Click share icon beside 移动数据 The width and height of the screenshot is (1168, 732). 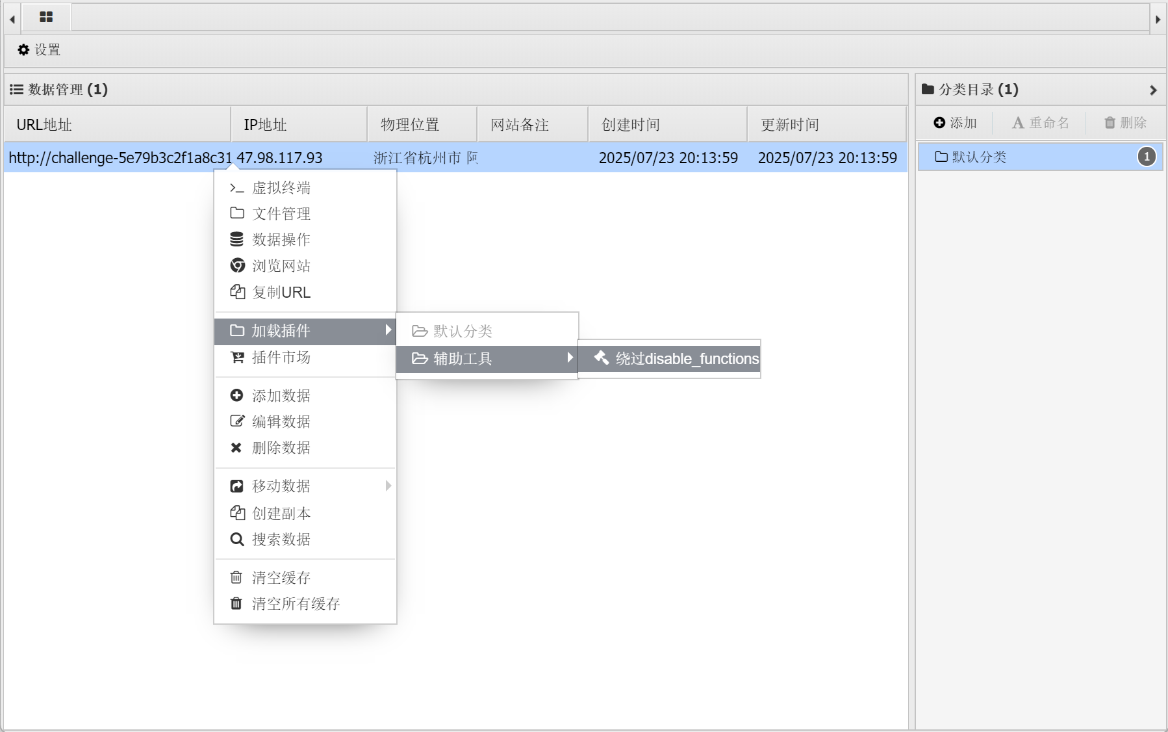click(x=236, y=486)
